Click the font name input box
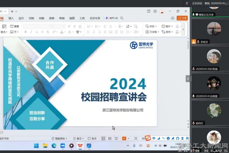This screenshot has width=229, height=153. 37,26
